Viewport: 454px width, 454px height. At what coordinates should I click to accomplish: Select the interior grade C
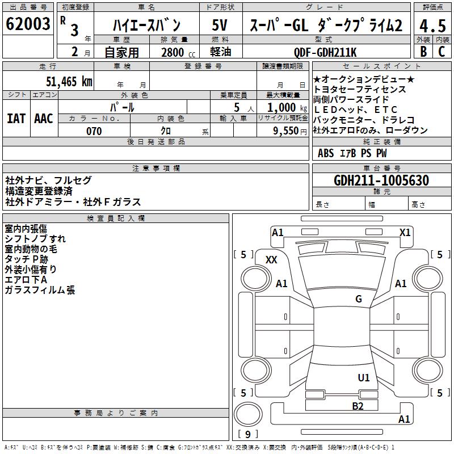coord(442,52)
